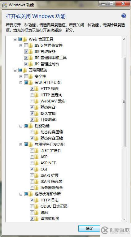The image size is (131, 237).
Task: Uncheck the 目录浏览 checkbox
Action: [x=32, y=119]
